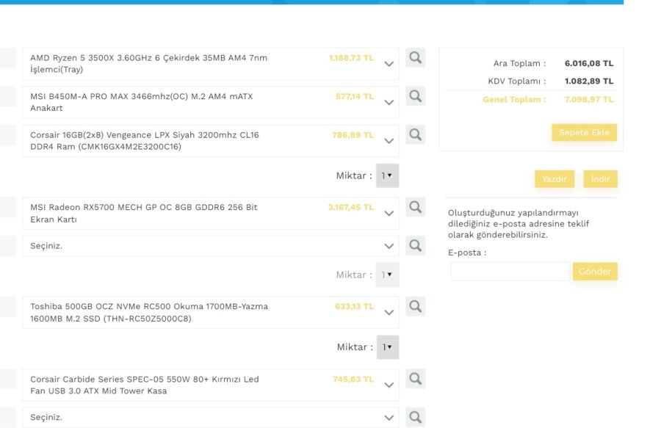Click search icon beside Corsair Vengeance LPX RAM row
This screenshot has height=428, width=661.
(x=415, y=135)
